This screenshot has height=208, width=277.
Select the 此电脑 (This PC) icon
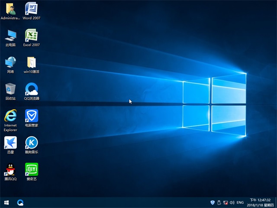click(10, 35)
